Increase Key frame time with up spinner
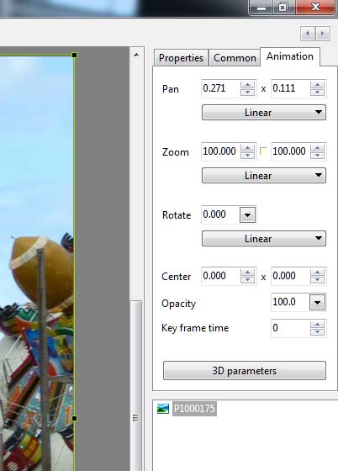The height and width of the screenshot is (471, 338). tap(317, 325)
